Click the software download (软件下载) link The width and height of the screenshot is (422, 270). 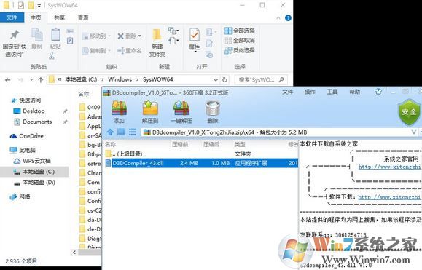[x=389, y=197]
